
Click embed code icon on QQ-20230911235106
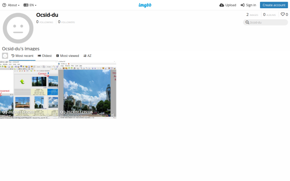click(x=105, y=115)
